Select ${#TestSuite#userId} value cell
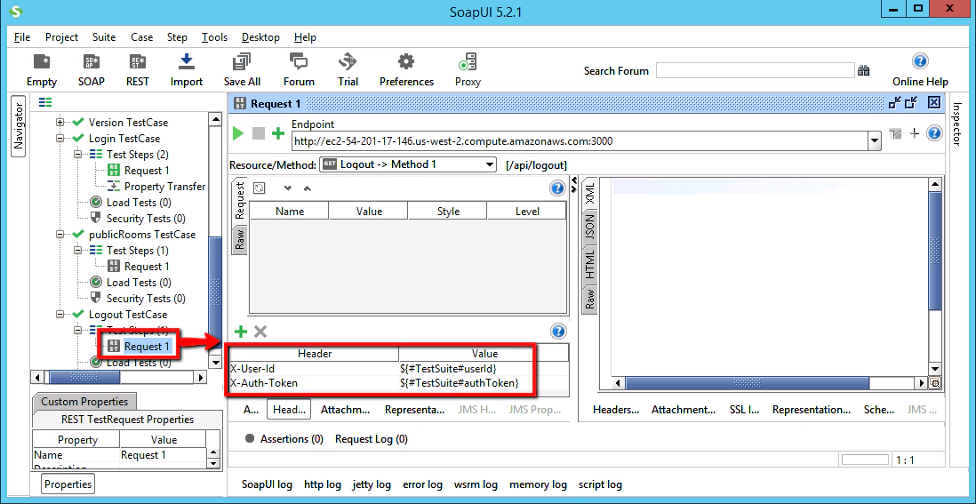976x504 pixels. coord(484,369)
